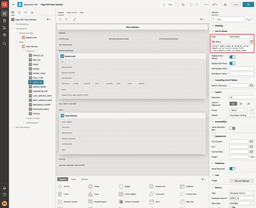Open the Shared Components tab icon in tree panel
The image size is (256, 208).
[x=32, y=12]
